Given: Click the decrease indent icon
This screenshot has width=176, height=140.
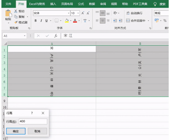Looking at the screenshot, I should click(115, 21).
